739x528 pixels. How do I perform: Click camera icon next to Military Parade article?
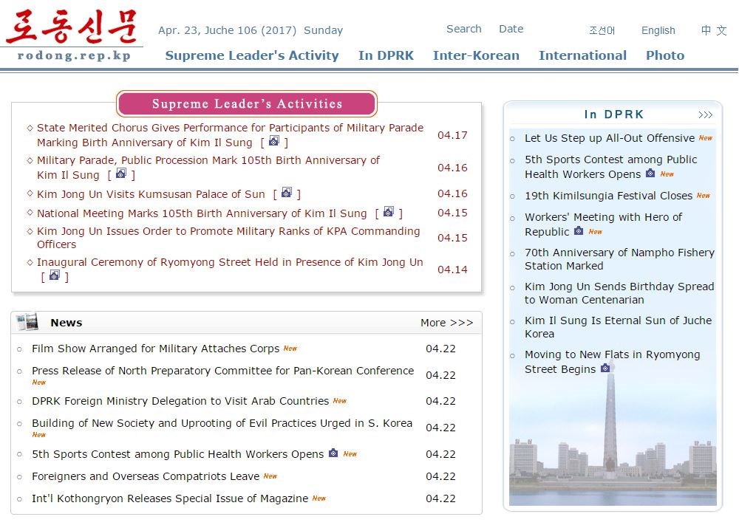click(121, 174)
